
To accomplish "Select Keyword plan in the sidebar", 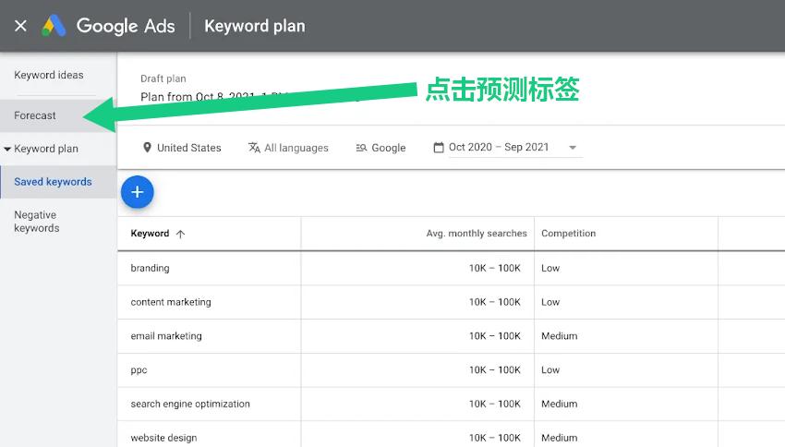I will click(46, 149).
